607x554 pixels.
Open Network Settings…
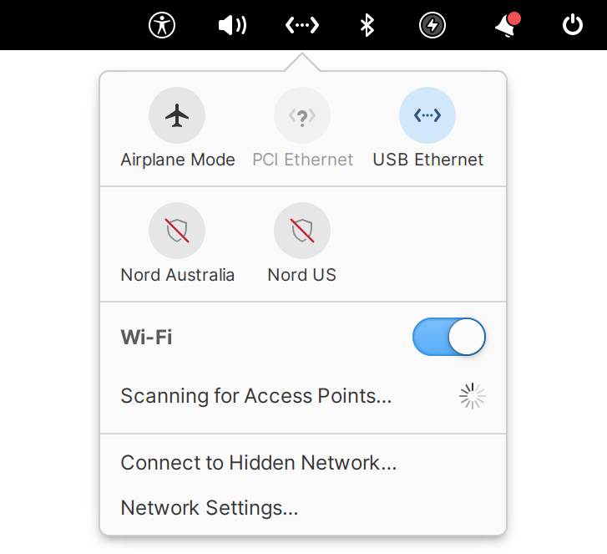[210, 508]
